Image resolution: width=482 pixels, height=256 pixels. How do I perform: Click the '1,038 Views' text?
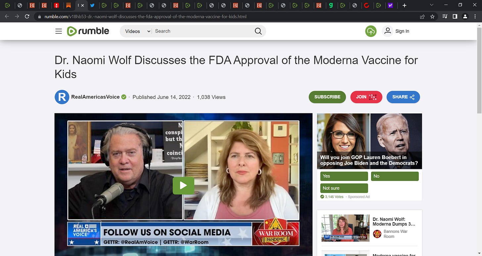pos(211,97)
